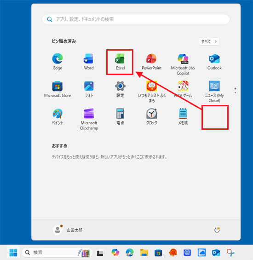Open Microsoft Store from the taskbar

pos(158,253)
